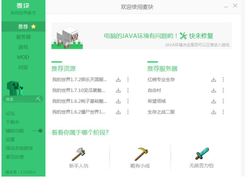Screen dimensions: 245x181
Task: Open the 论坛 link
Action: [10, 114]
